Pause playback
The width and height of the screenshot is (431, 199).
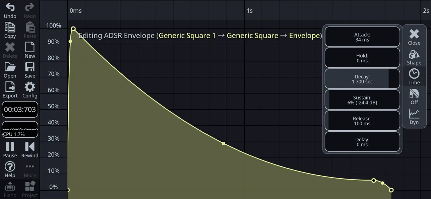(x=10, y=150)
